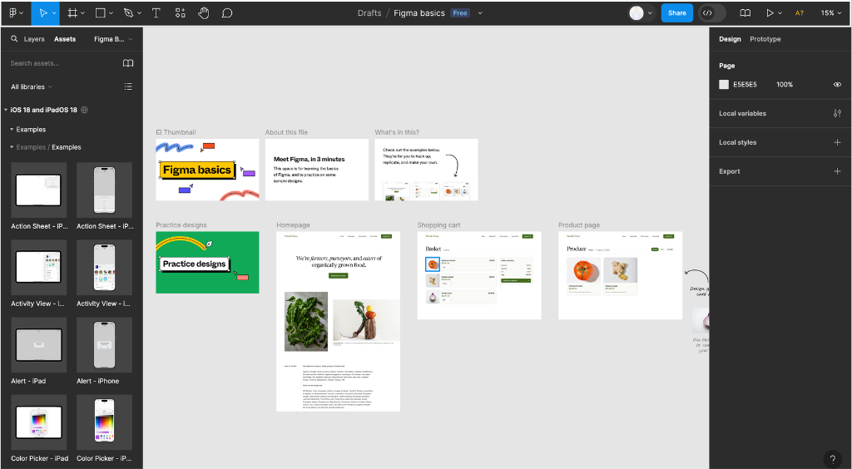Image resolution: width=852 pixels, height=469 pixels.
Task: Select the Comment tool
Action: (x=227, y=13)
